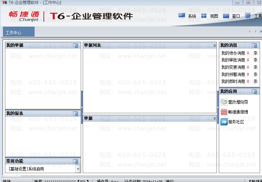Viewport: 262px width, 182px height.
Task: Click the 常用功能 panel header
Action: [43, 161]
